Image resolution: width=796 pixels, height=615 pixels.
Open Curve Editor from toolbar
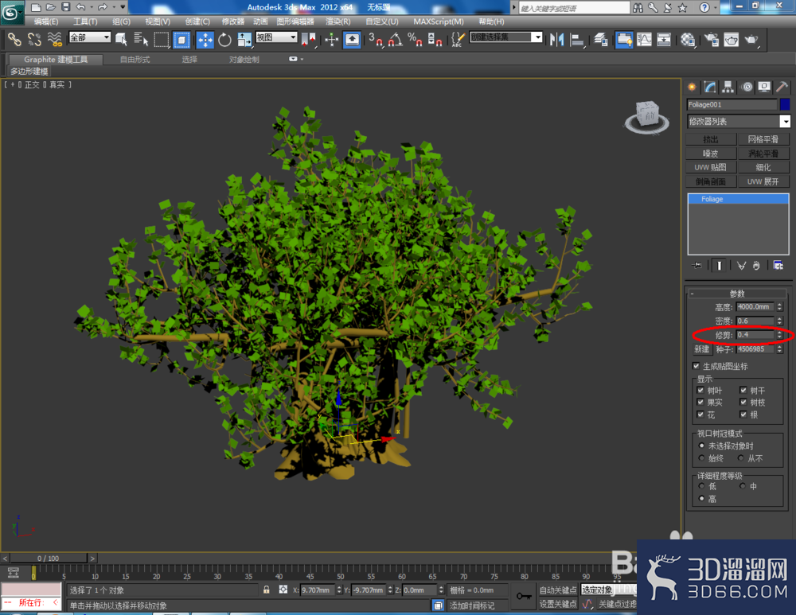pyautogui.click(x=644, y=39)
